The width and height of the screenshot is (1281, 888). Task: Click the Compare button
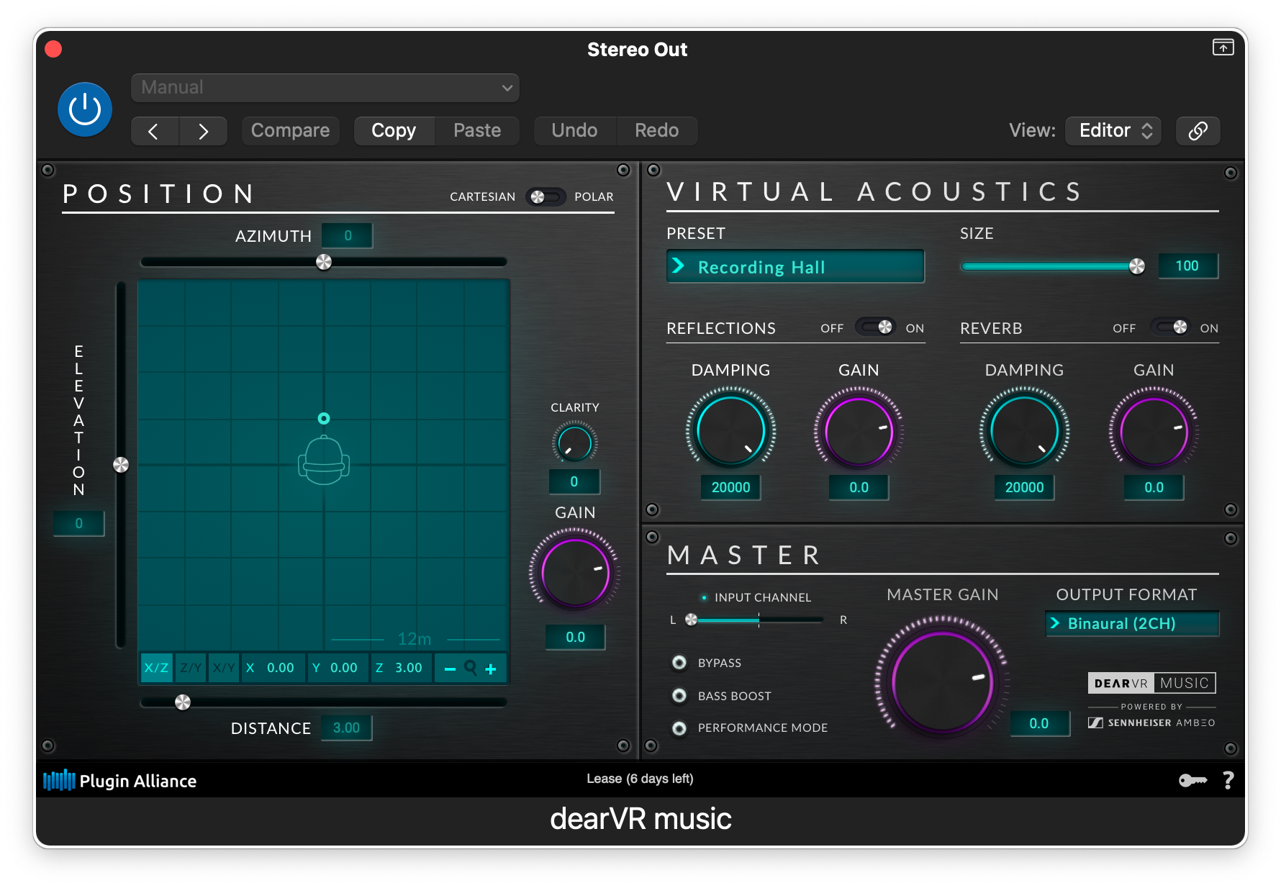[x=290, y=130]
